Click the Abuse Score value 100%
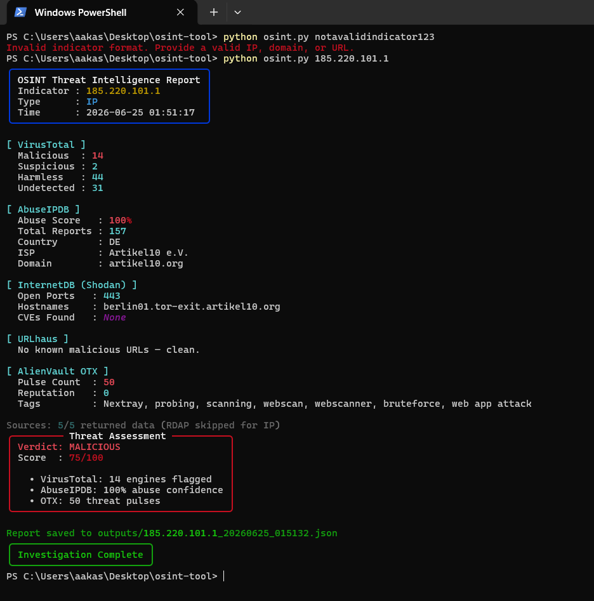This screenshot has width=594, height=601. click(121, 220)
